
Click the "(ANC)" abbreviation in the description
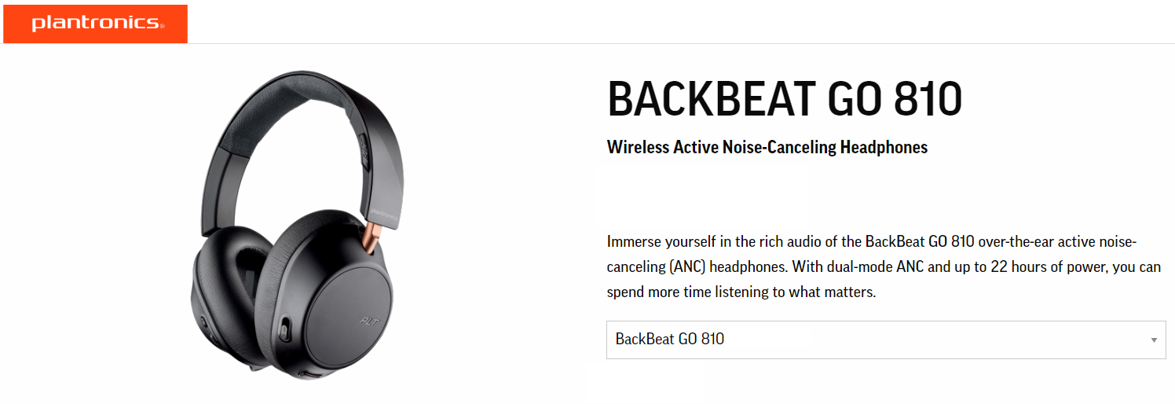690,266
